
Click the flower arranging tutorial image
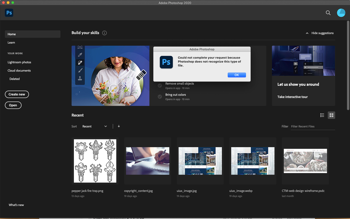(x=110, y=76)
